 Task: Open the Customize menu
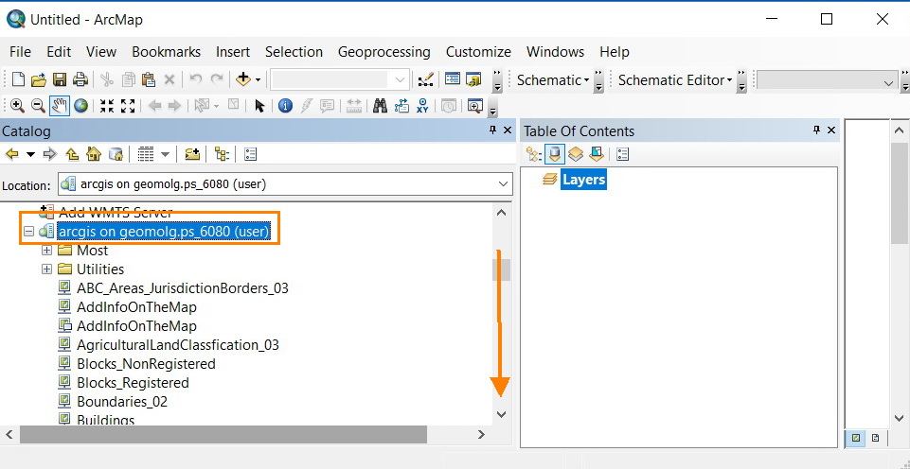(x=478, y=52)
